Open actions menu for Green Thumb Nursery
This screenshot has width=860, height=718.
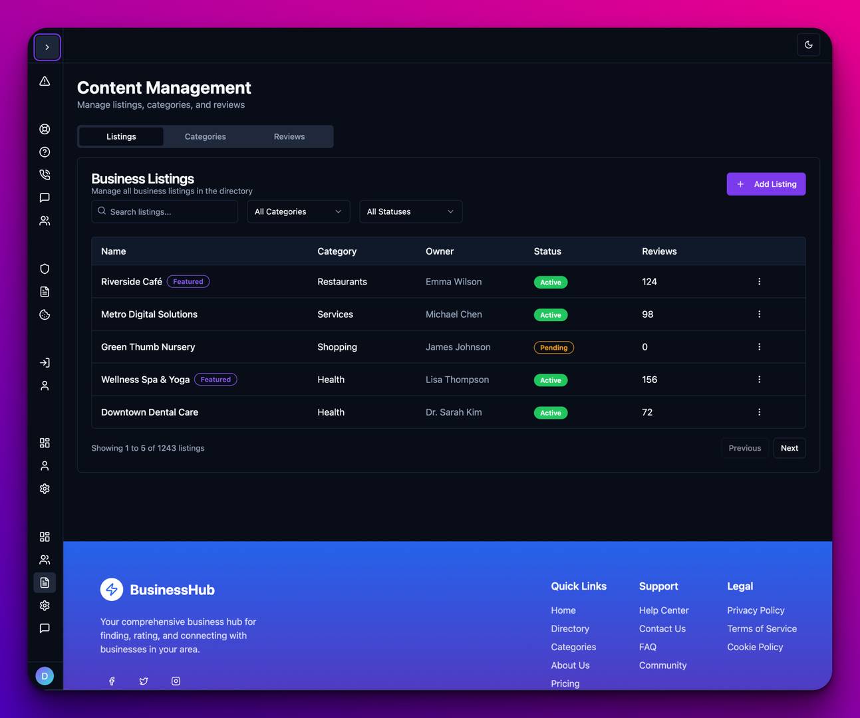[759, 347]
